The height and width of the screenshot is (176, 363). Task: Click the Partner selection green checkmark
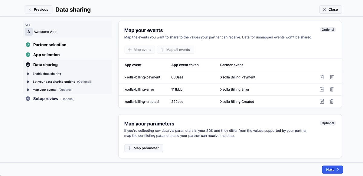coord(28,45)
